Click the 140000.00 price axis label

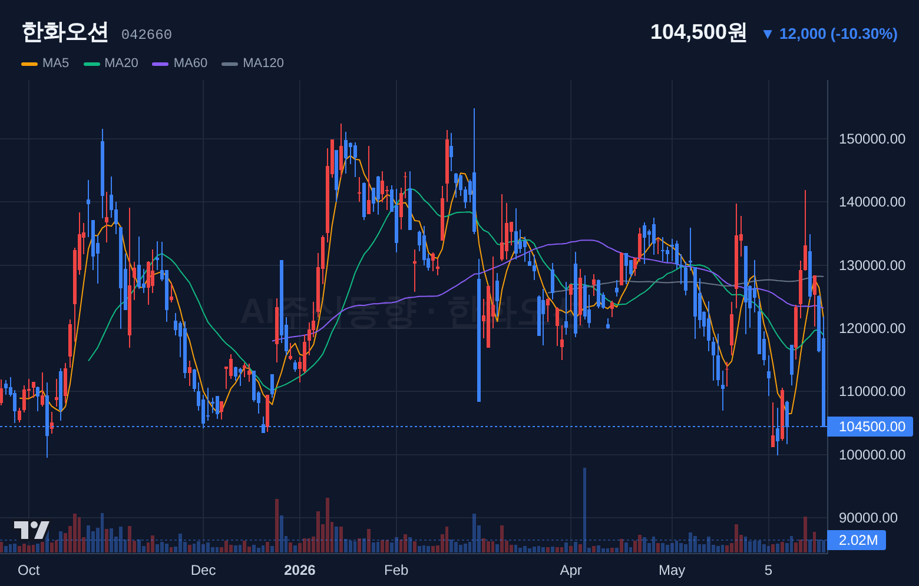point(872,202)
